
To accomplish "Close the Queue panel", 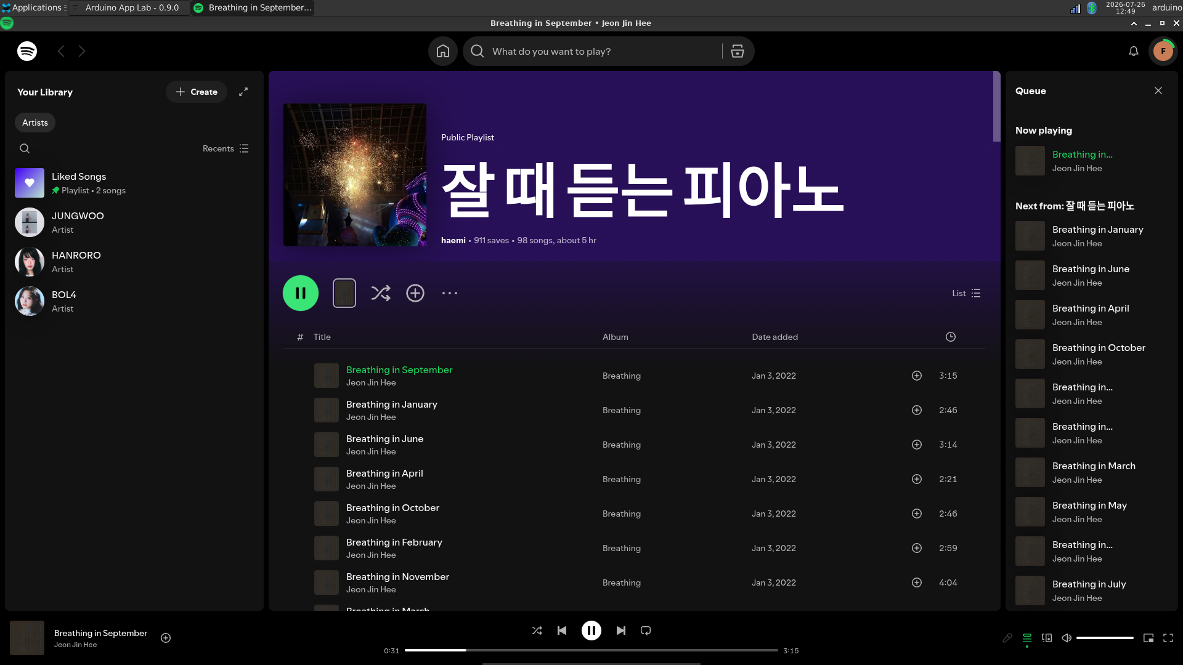I will click(1158, 91).
